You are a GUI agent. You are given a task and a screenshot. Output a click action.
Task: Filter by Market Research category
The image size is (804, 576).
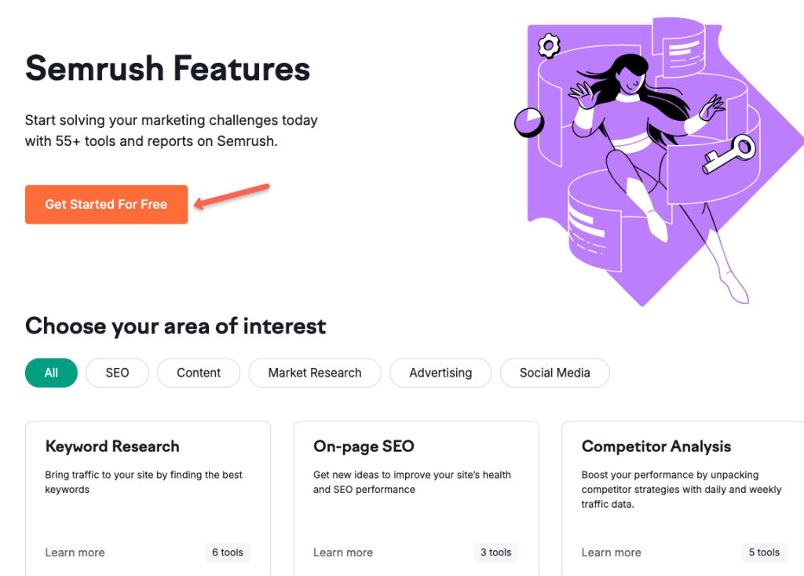tap(314, 373)
